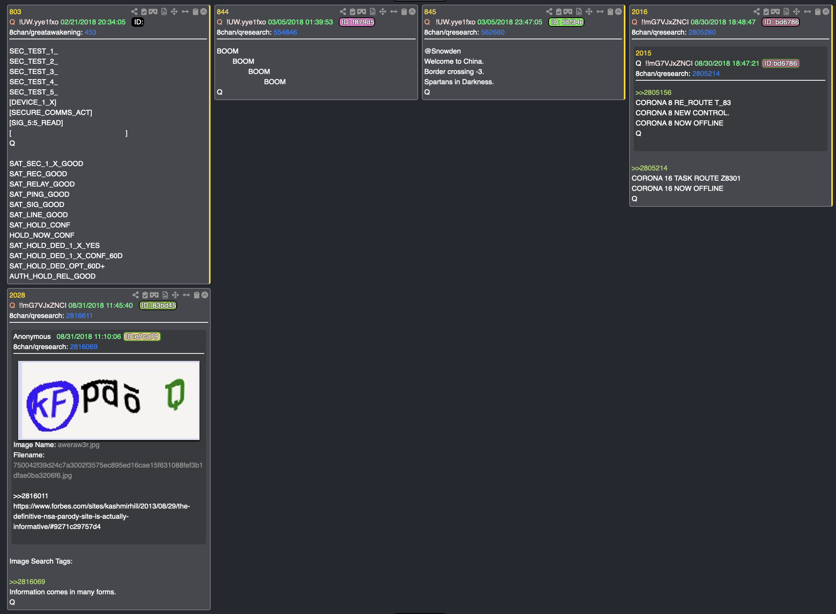Click the aweraw3r.jpg image name

[79, 445]
